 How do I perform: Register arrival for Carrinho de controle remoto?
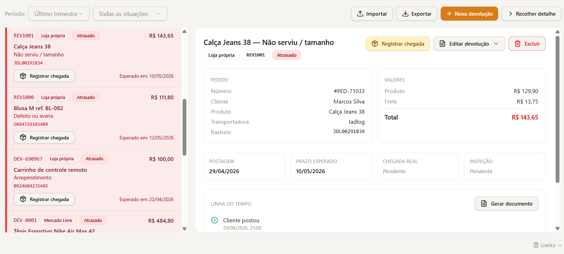pyautogui.click(x=44, y=199)
